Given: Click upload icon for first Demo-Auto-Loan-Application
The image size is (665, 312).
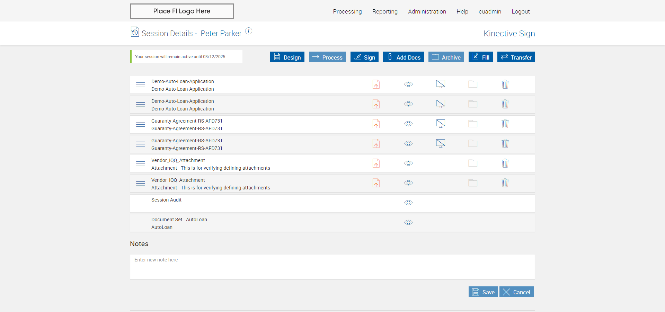Looking at the screenshot, I should pos(376,84).
